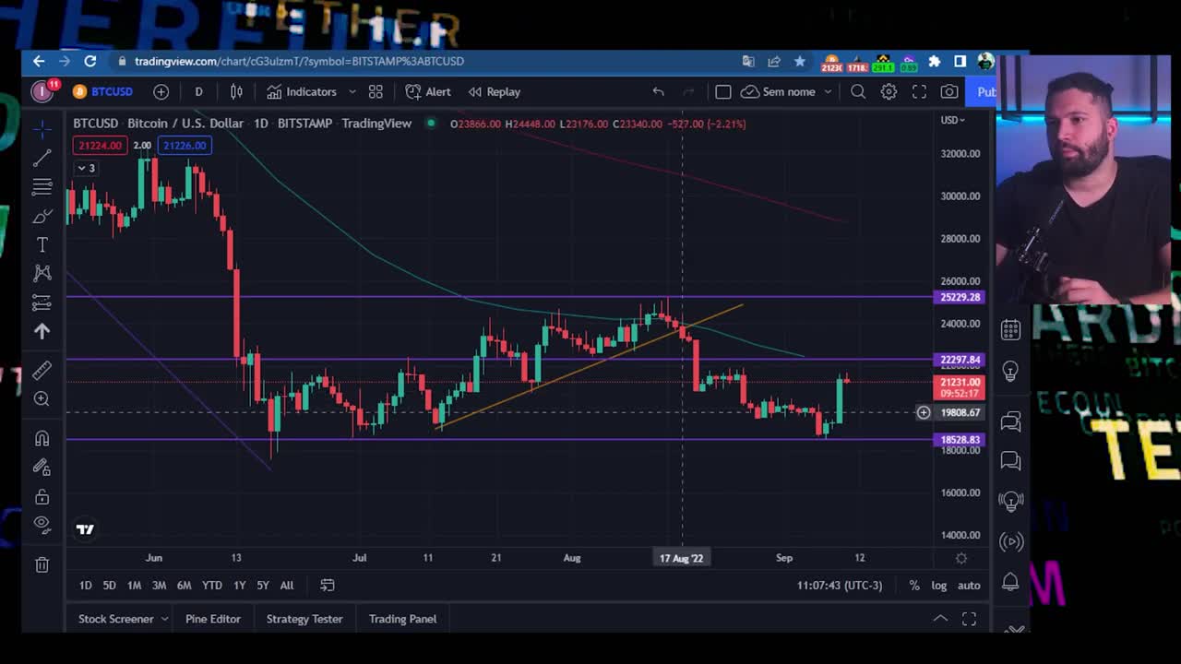
Task: Open time axis settings gear
Action: (x=961, y=558)
